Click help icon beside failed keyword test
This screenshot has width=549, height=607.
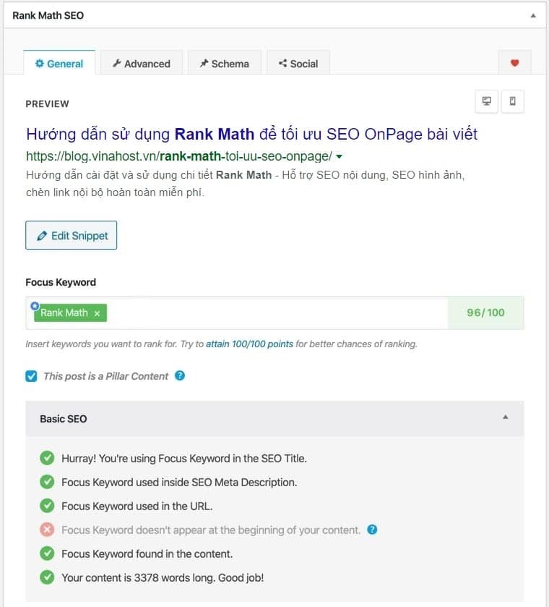(x=372, y=530)
